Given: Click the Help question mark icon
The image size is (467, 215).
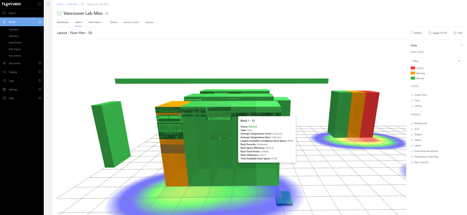Looking at the screenshot, I should click(x=4, y=98).
